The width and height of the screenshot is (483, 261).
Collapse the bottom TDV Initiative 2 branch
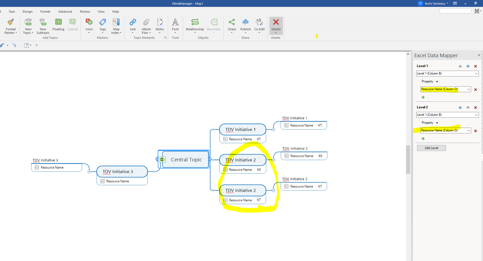pos(273,191)
